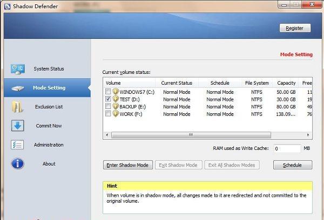Screen dimensions: 324x220
Task: Minimize the Shadow Defender window
Action: tap(285, 5)
